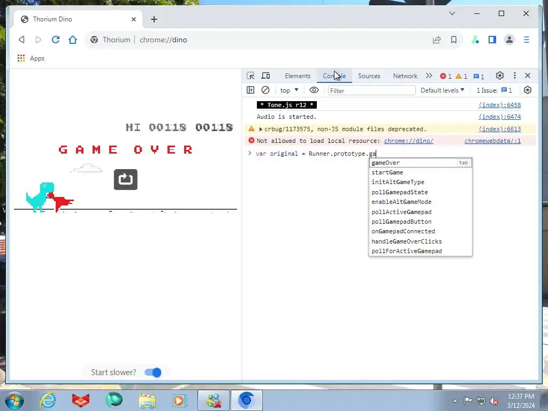Select enableAltGameMode autocomplete suggestion

point(421,202)
